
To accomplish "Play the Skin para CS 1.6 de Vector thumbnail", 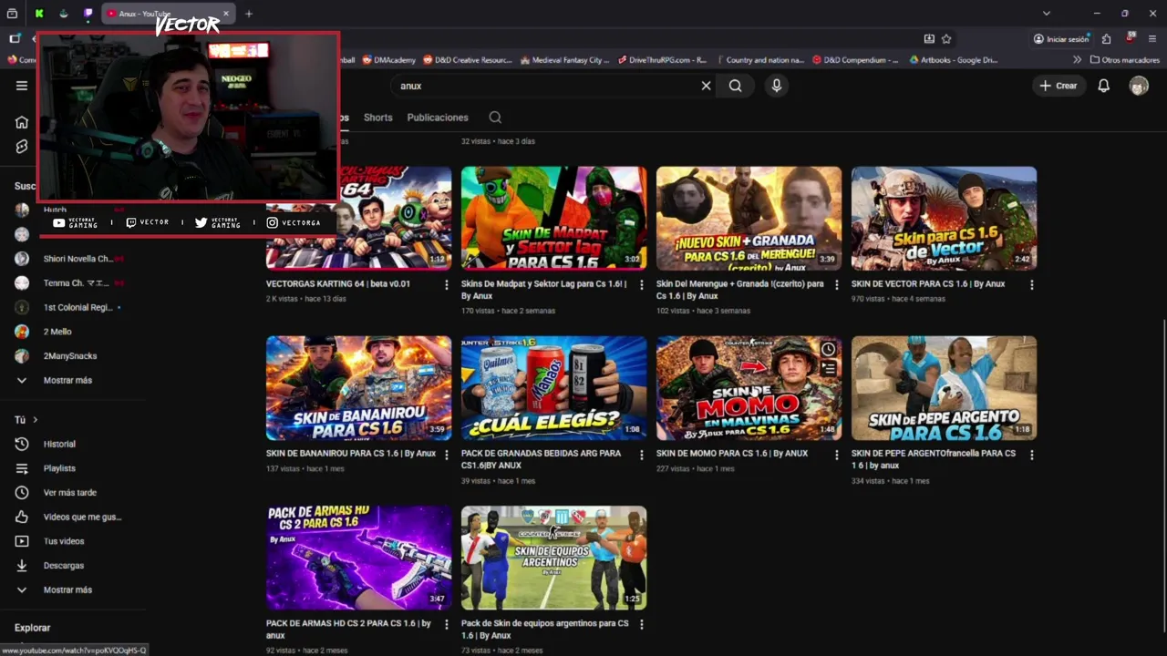I will pyautogui.click(x=944, y=219).
